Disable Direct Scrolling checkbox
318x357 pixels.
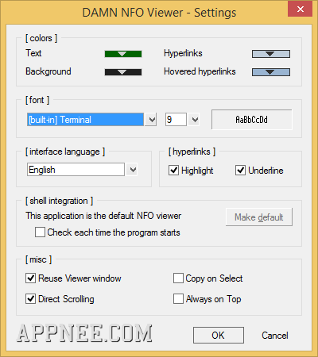coord(30,299)
